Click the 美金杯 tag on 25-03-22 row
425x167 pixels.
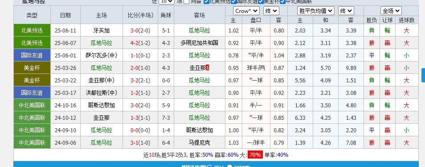click(x=32, y=80)
